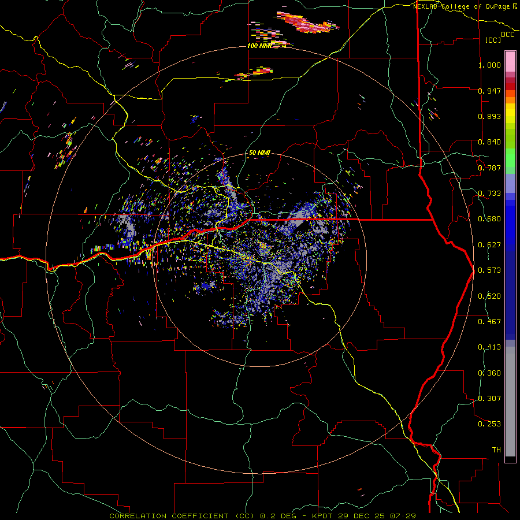Viewport: 520px width, 520px height.
Task: Select the 0.467 scale value
Action: [489, 322]
